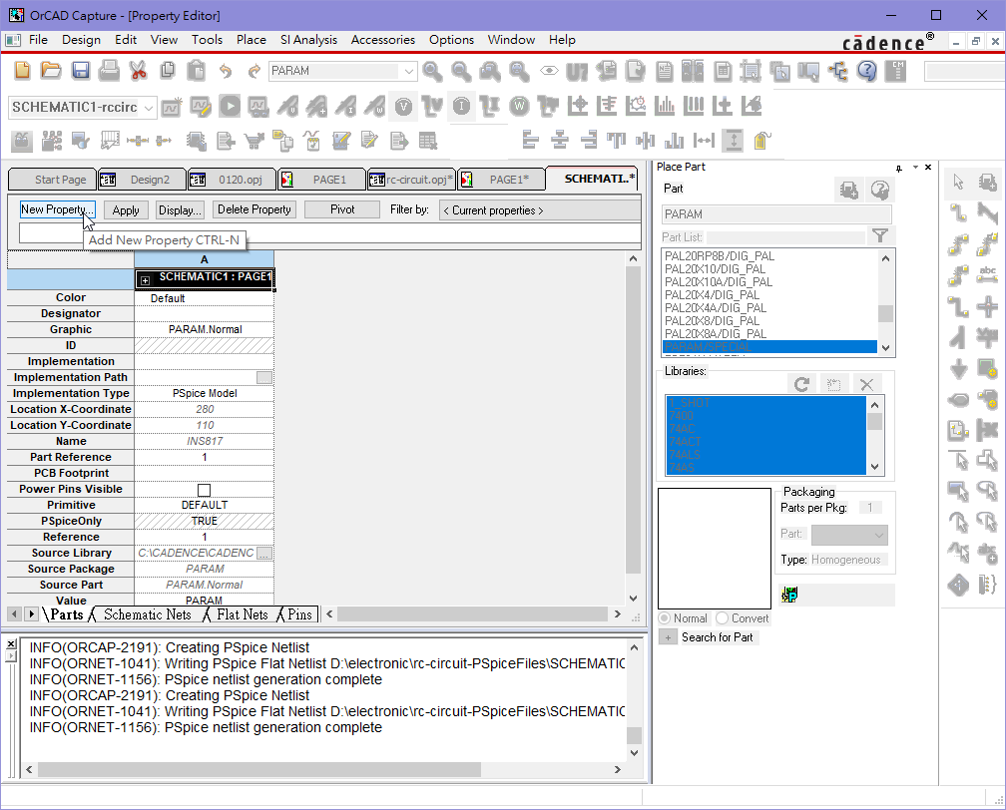Viewport: 1006px width, 810px height.
Task: Click the Display... button
Action: point(180,210)
